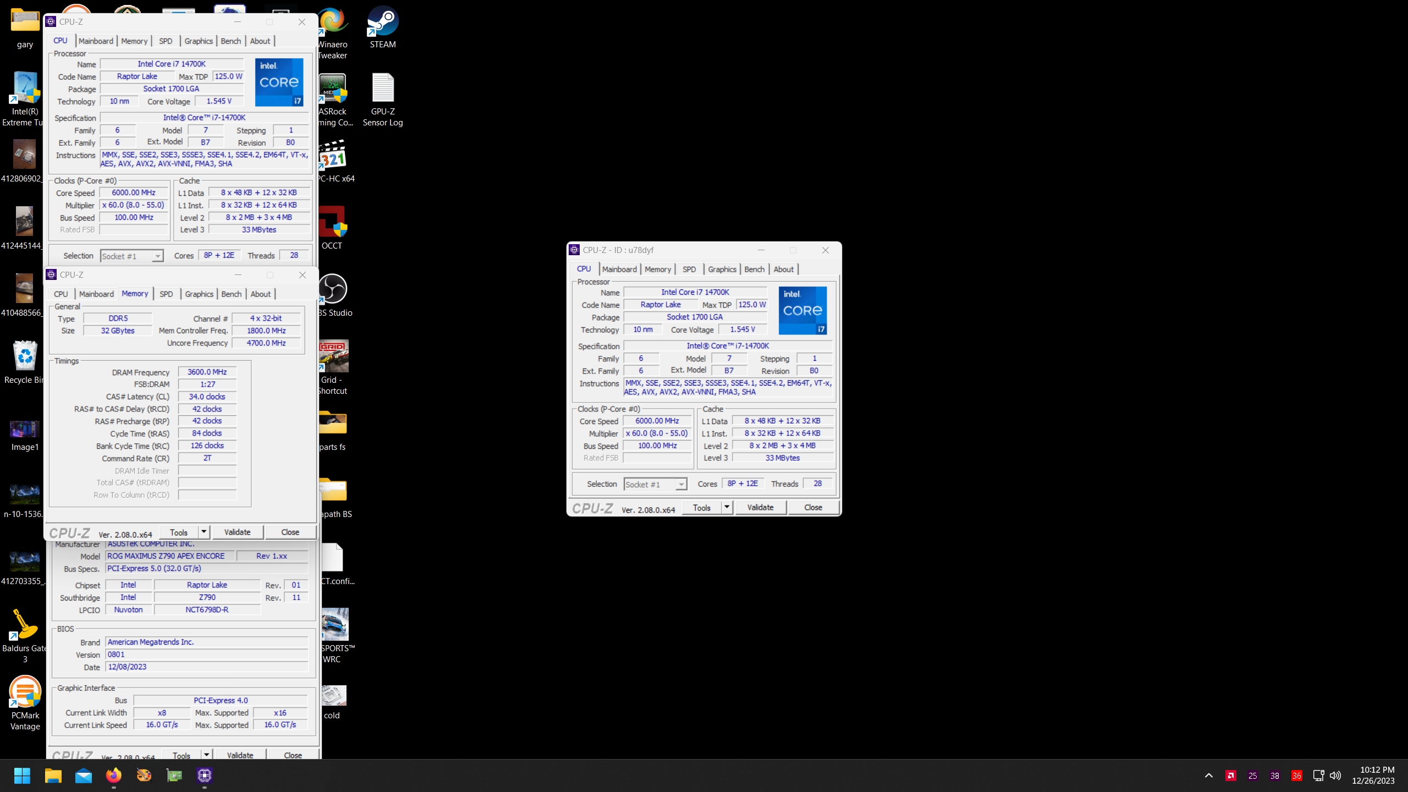Show hidden system tray icons
Image resolution: width=1408 pixels, height=792 pixels.
[x=1209, y=776]
